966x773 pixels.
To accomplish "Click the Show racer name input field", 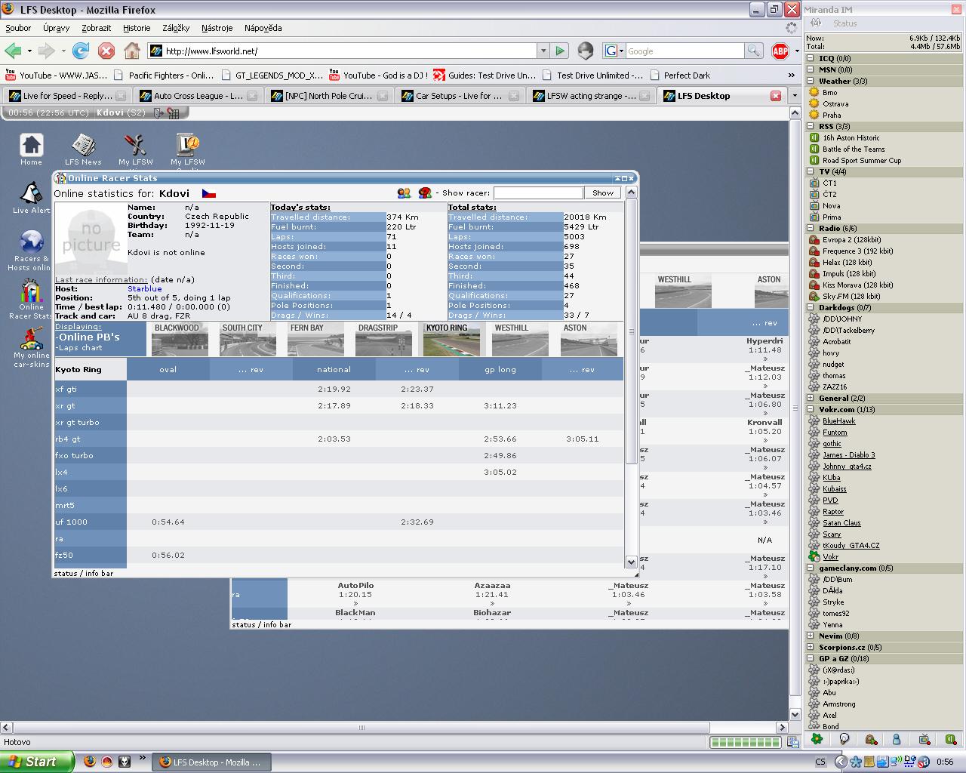I will pos(538,193).
